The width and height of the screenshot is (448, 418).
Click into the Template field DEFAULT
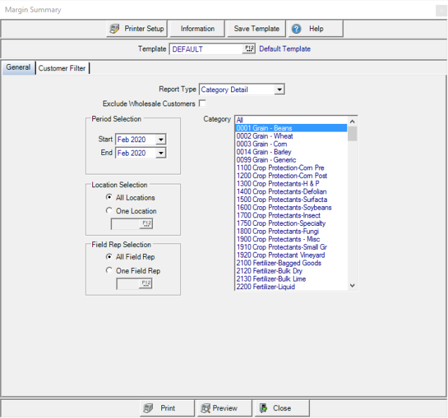[x=207, y=49]
